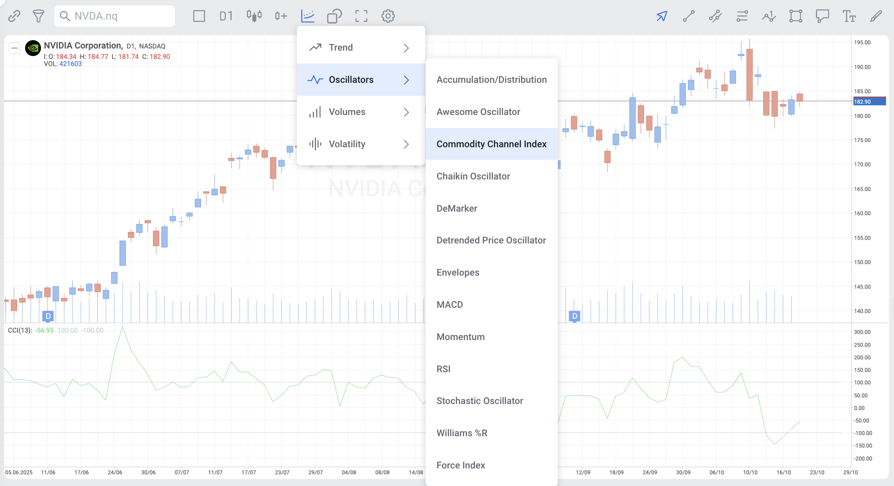This screenshot has height=486, width=894.
Task: Select MACD from oscillators list
Action: 450,305
